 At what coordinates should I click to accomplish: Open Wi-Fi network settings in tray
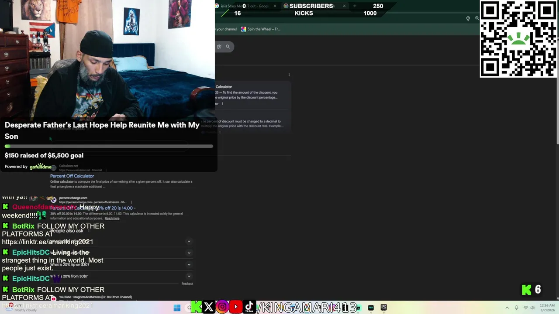coord(525,308)
